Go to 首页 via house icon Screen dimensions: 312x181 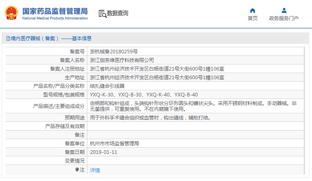(x=253, y=10)
